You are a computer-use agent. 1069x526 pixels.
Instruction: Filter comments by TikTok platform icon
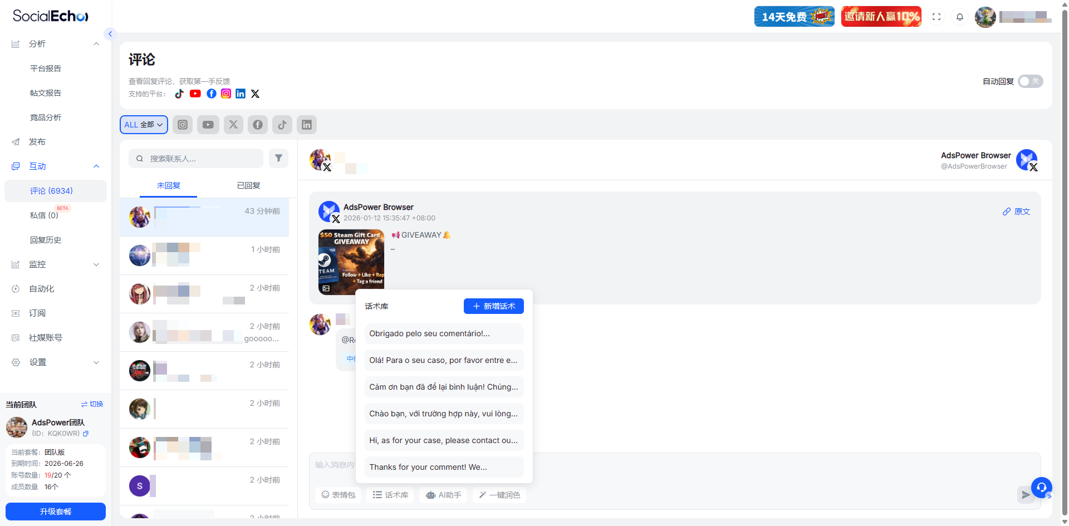(x=282, y=125)
